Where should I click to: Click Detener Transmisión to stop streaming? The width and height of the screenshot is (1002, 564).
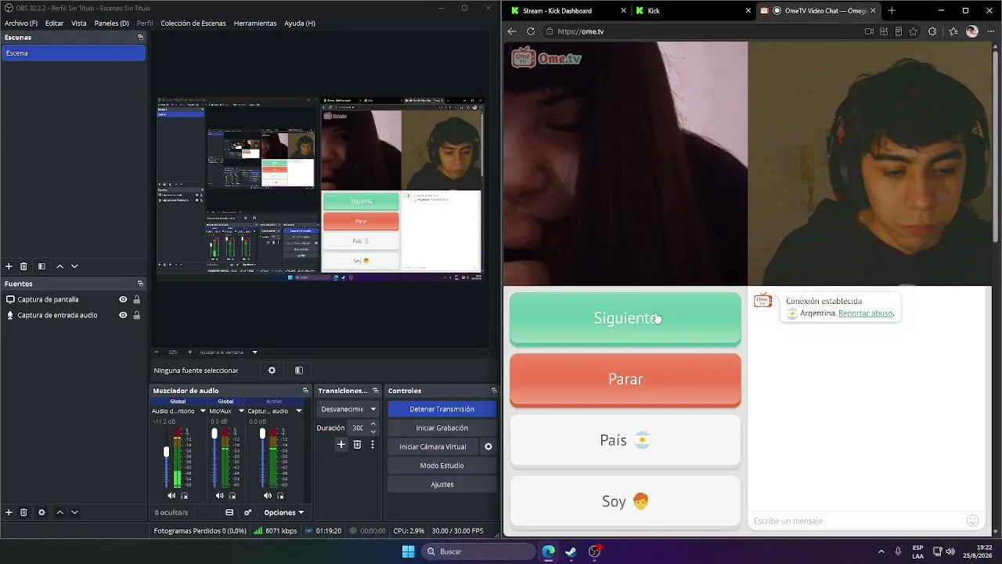pos(442,409)
